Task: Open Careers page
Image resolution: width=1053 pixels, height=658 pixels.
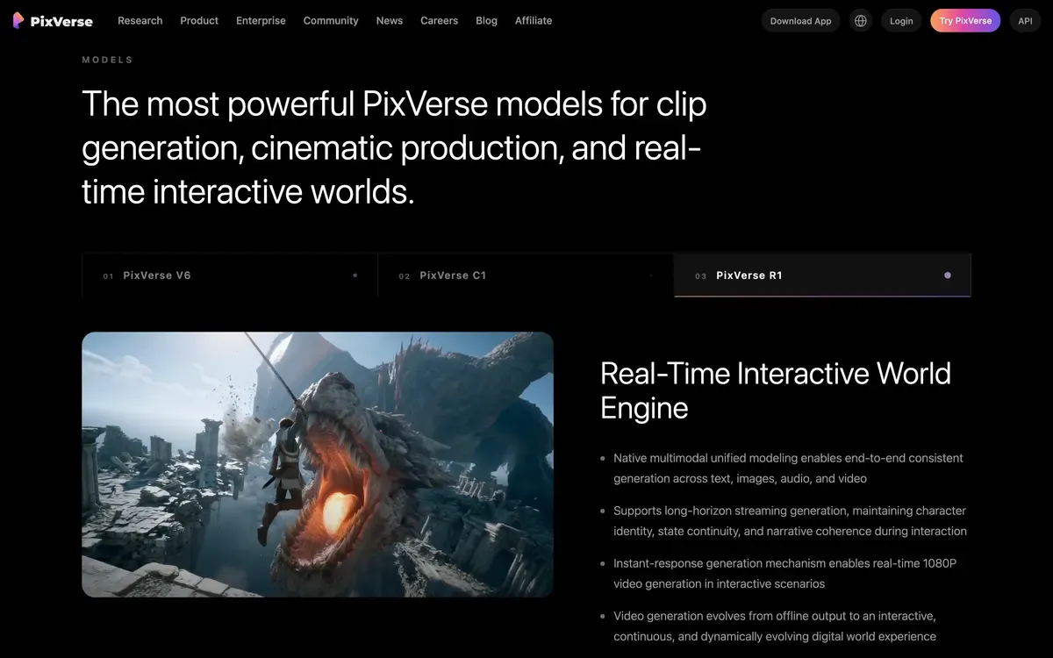Action: (439, 20)
